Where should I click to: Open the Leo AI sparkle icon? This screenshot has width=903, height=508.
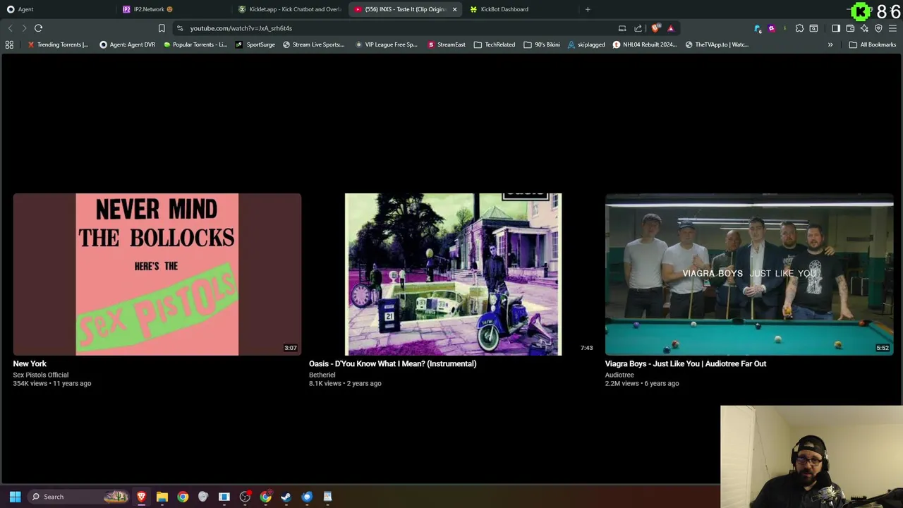[864, 28]
